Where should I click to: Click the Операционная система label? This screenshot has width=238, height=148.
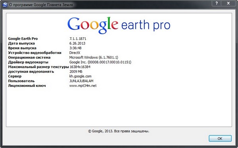(29, 58)
